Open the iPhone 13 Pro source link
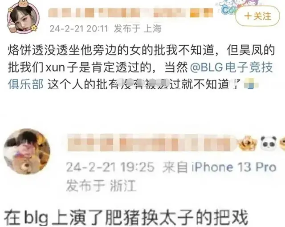 pyautogui.click(x=234, y=167)
